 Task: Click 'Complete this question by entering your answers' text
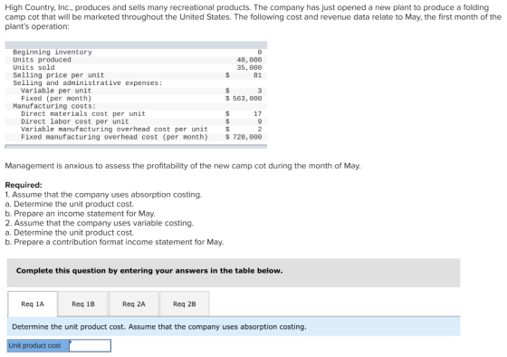pos(149,271)
